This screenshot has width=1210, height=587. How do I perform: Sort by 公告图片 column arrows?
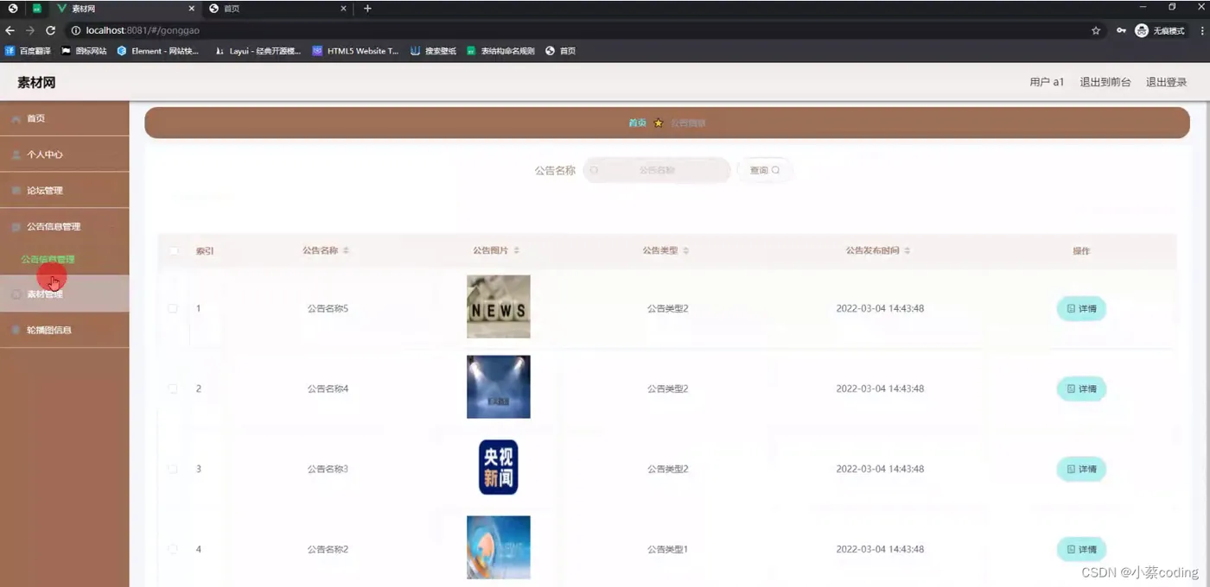coord(517,250)
